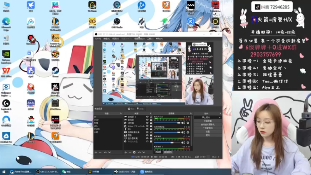The height and width of the screenshot is (175, 311).
Task: Open the 帮助(H) menu
Action: coord(159,38)
